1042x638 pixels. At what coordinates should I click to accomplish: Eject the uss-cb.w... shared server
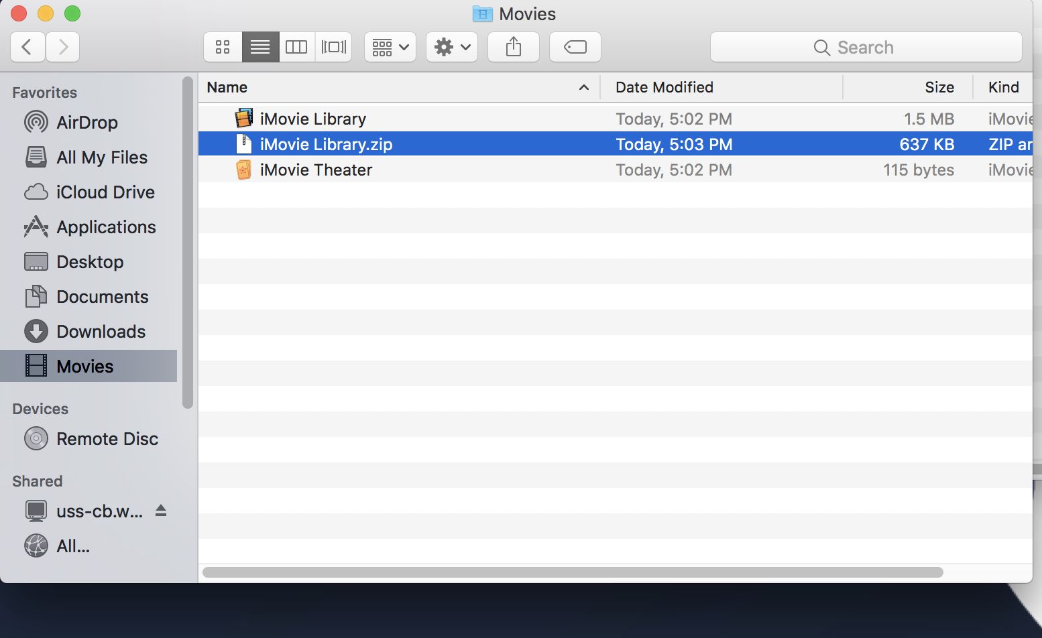(161, 511)
